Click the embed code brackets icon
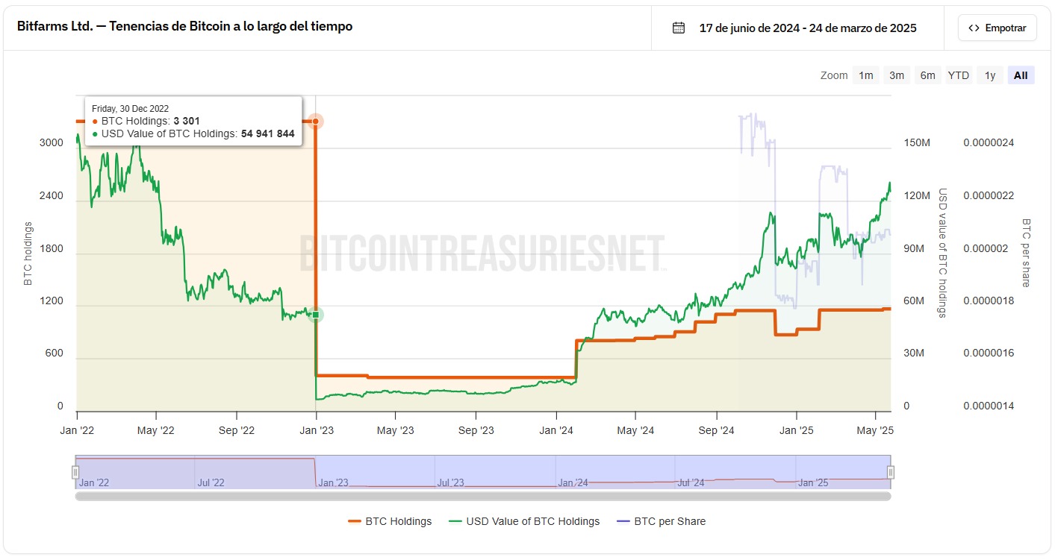 click(974, 28)
